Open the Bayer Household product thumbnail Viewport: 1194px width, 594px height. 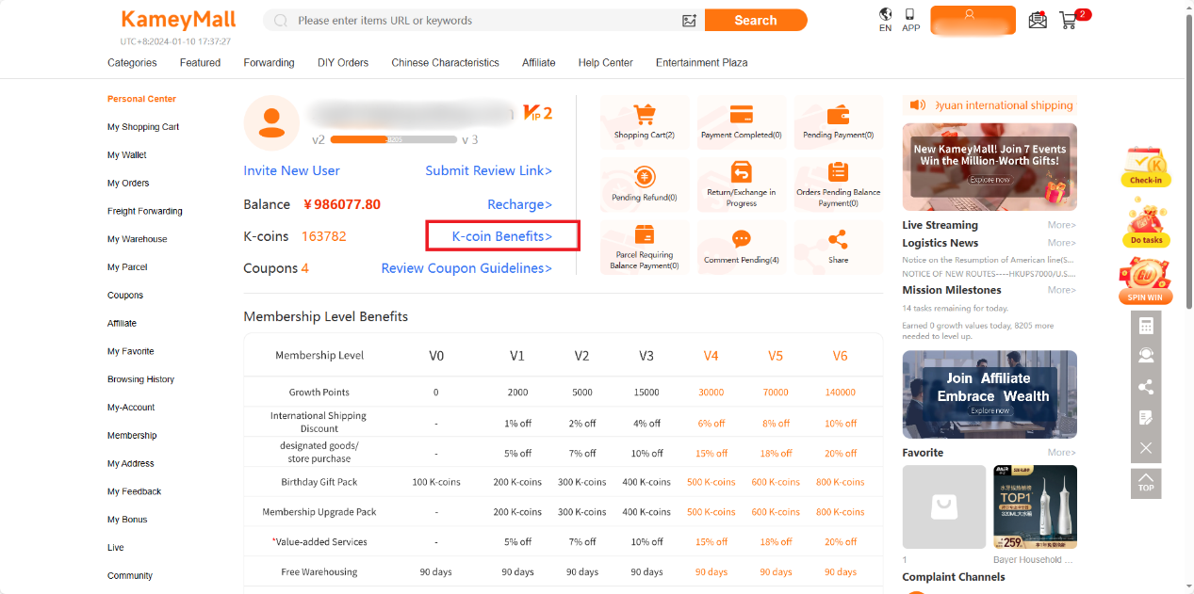click(1035, 506)
